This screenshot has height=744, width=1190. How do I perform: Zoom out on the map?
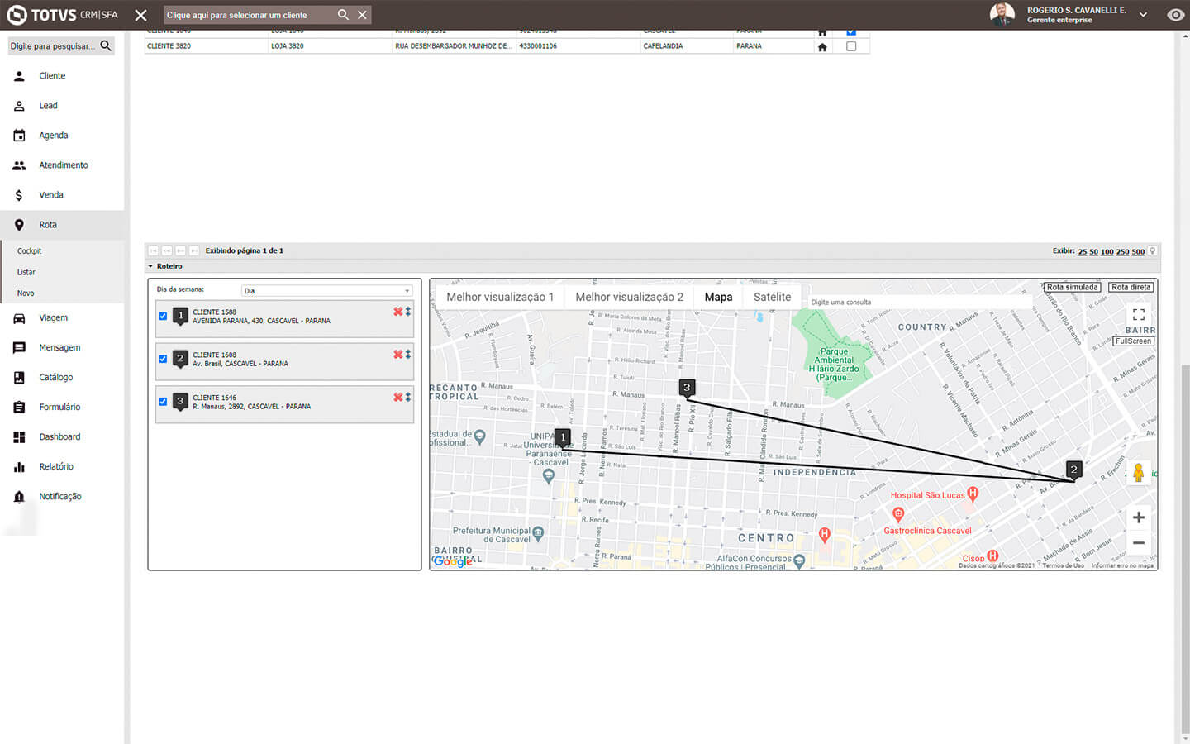tap(1138, 543)
